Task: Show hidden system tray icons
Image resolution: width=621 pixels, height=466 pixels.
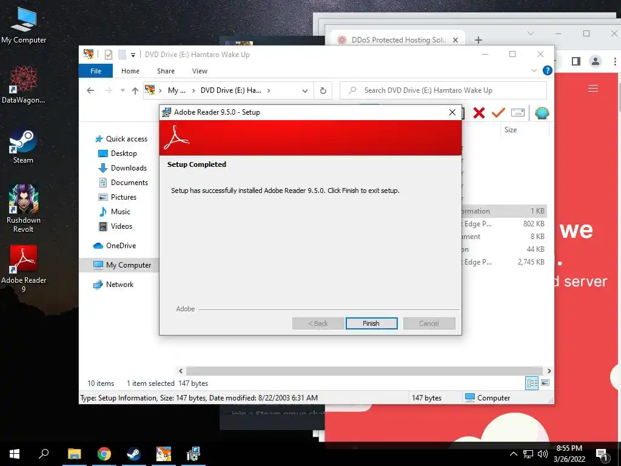Action: coord(513,454)
